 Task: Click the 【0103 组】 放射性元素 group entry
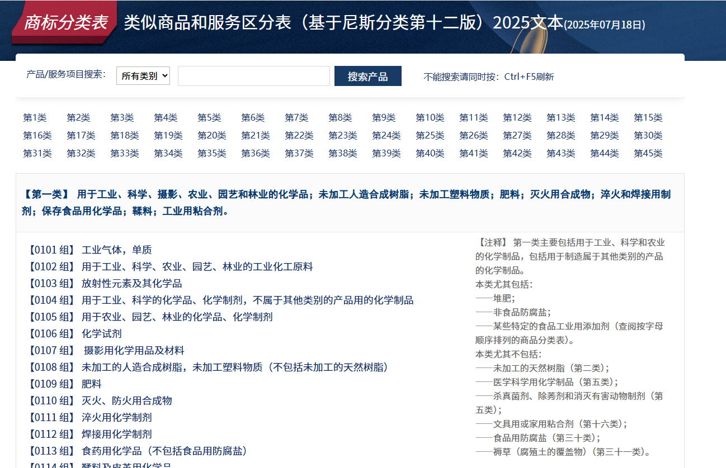click(x=101, y=283)
